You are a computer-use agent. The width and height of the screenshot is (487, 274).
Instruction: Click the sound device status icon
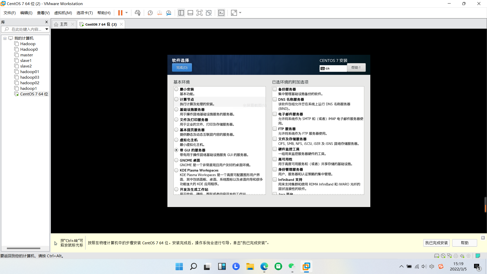(462, 256)
